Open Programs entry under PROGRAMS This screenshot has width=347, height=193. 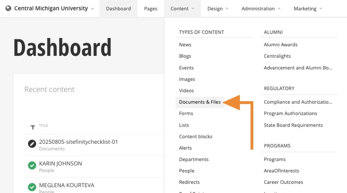(275, 159)
